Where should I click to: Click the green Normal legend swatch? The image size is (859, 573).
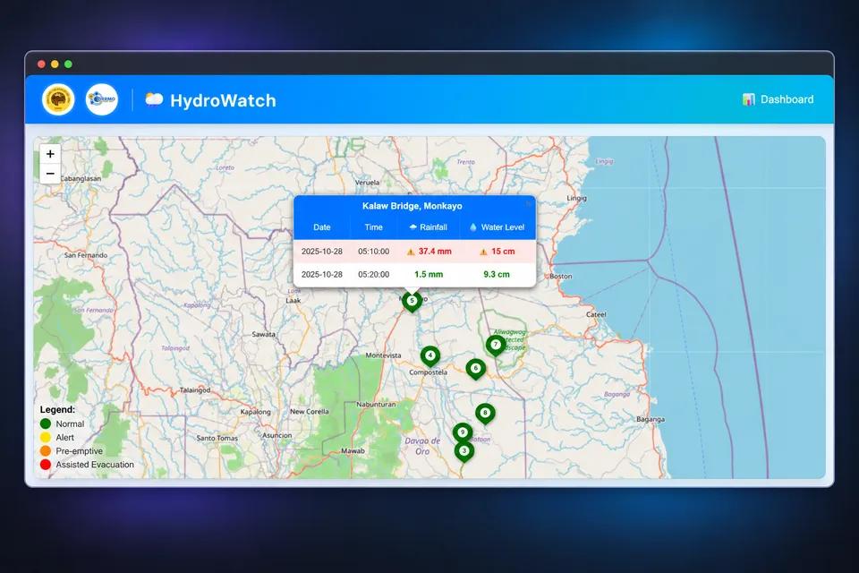pos(46,423)
